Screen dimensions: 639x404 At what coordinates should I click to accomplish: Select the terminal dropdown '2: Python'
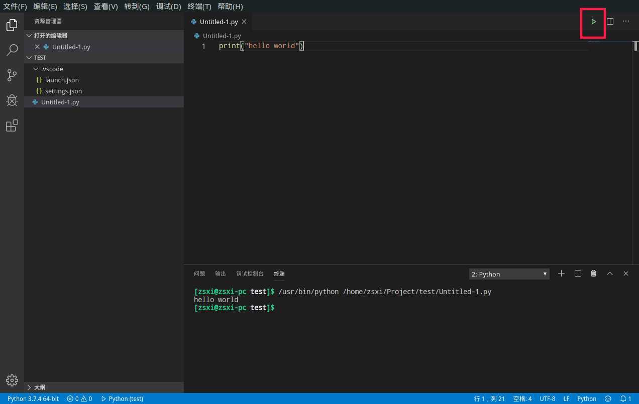[509, 274]
